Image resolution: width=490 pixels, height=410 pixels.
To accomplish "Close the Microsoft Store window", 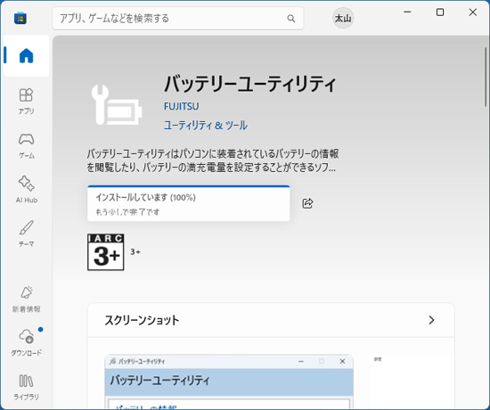I will tap(473, 12).
